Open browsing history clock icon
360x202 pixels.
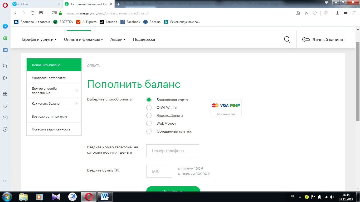click(5, 129)
